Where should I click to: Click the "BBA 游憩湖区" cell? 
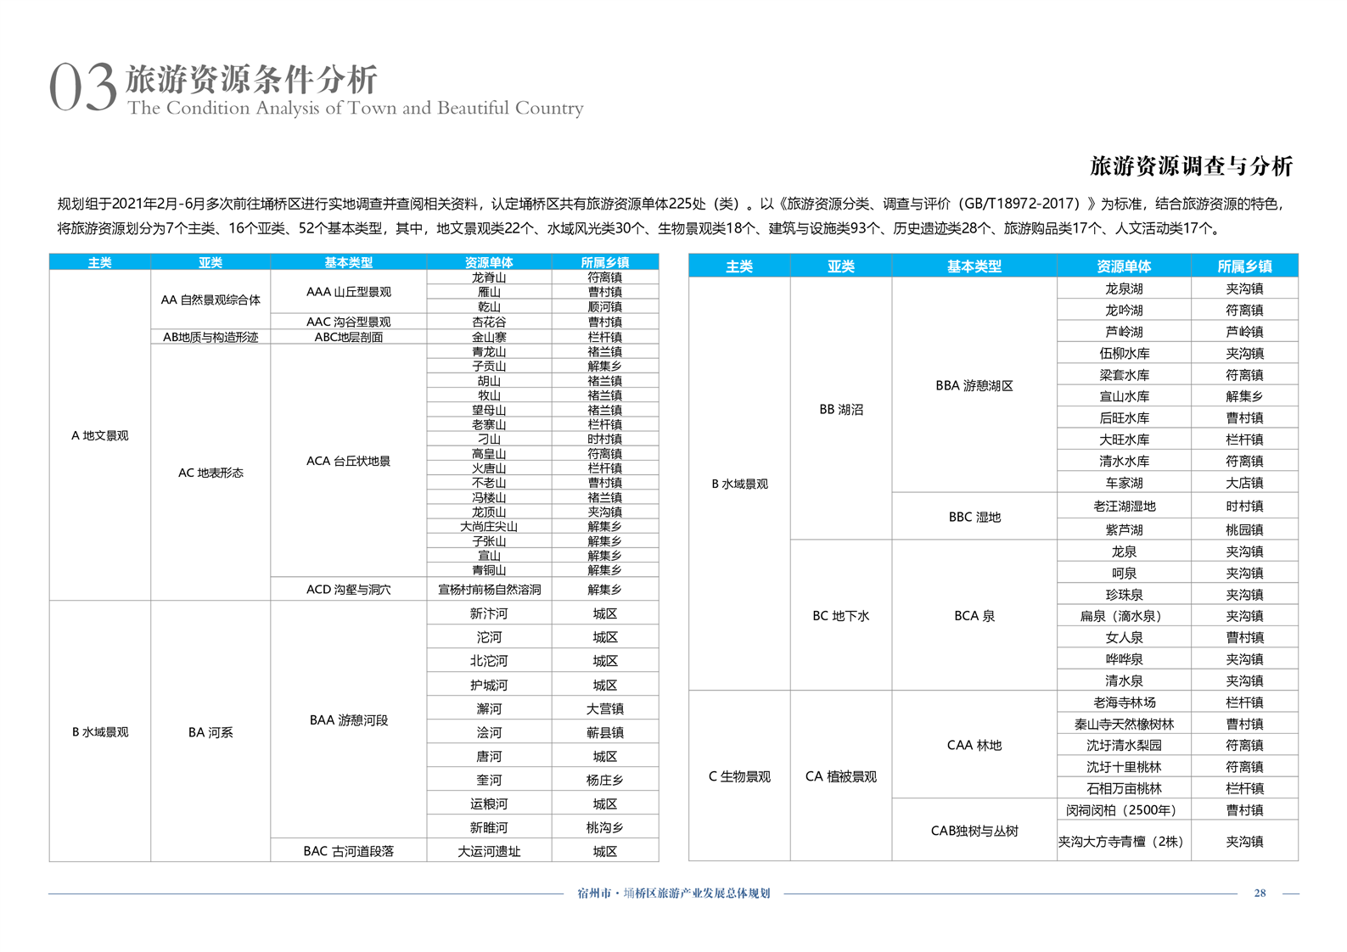click(974, 386)
